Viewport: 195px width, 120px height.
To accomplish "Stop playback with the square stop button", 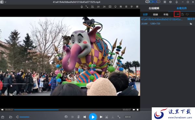I will click(137, 110).
